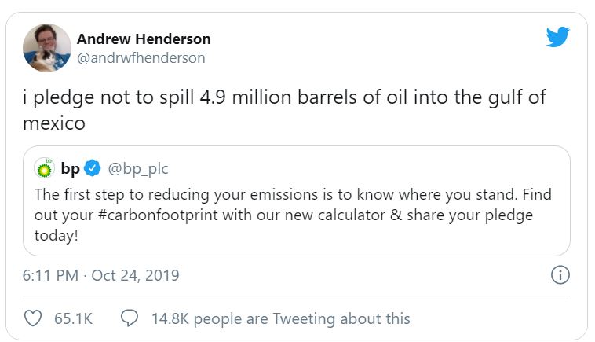Click the Twitter bird logo
Screen dimensions: 595x342
[557, 37]
